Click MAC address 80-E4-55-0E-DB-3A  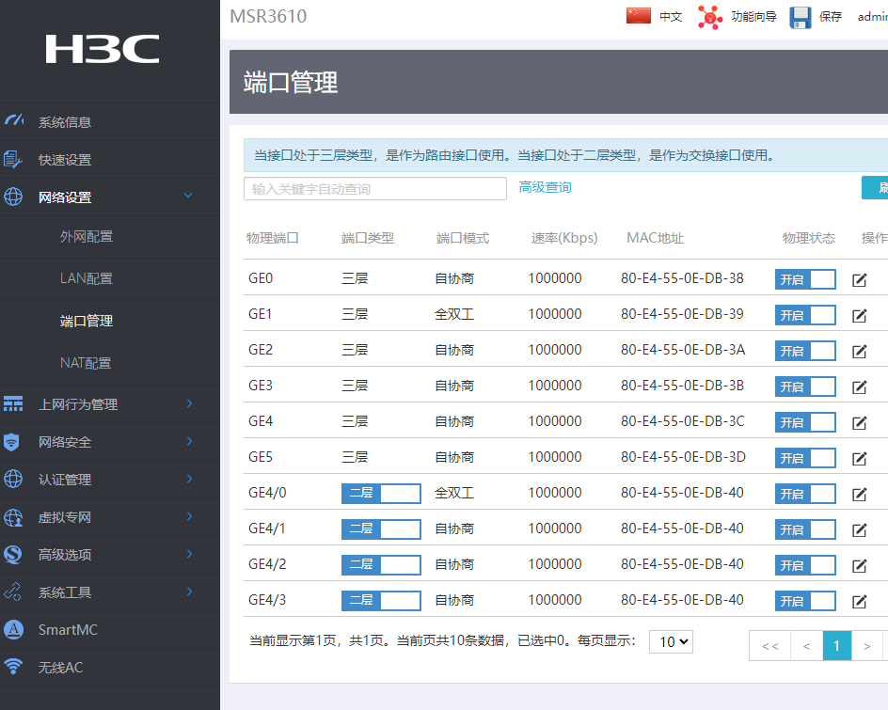[x=682, y=350]
